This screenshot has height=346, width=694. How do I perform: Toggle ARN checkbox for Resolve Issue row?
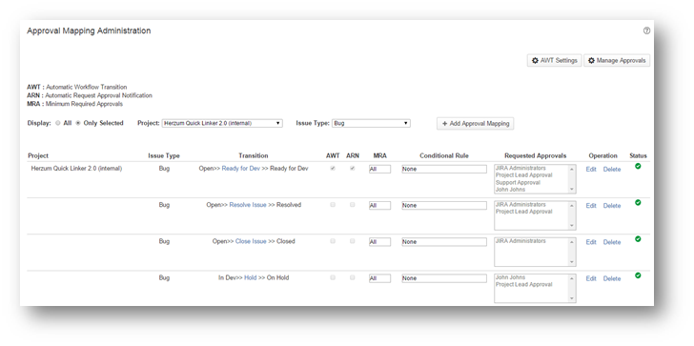click(x=353, y=205)
